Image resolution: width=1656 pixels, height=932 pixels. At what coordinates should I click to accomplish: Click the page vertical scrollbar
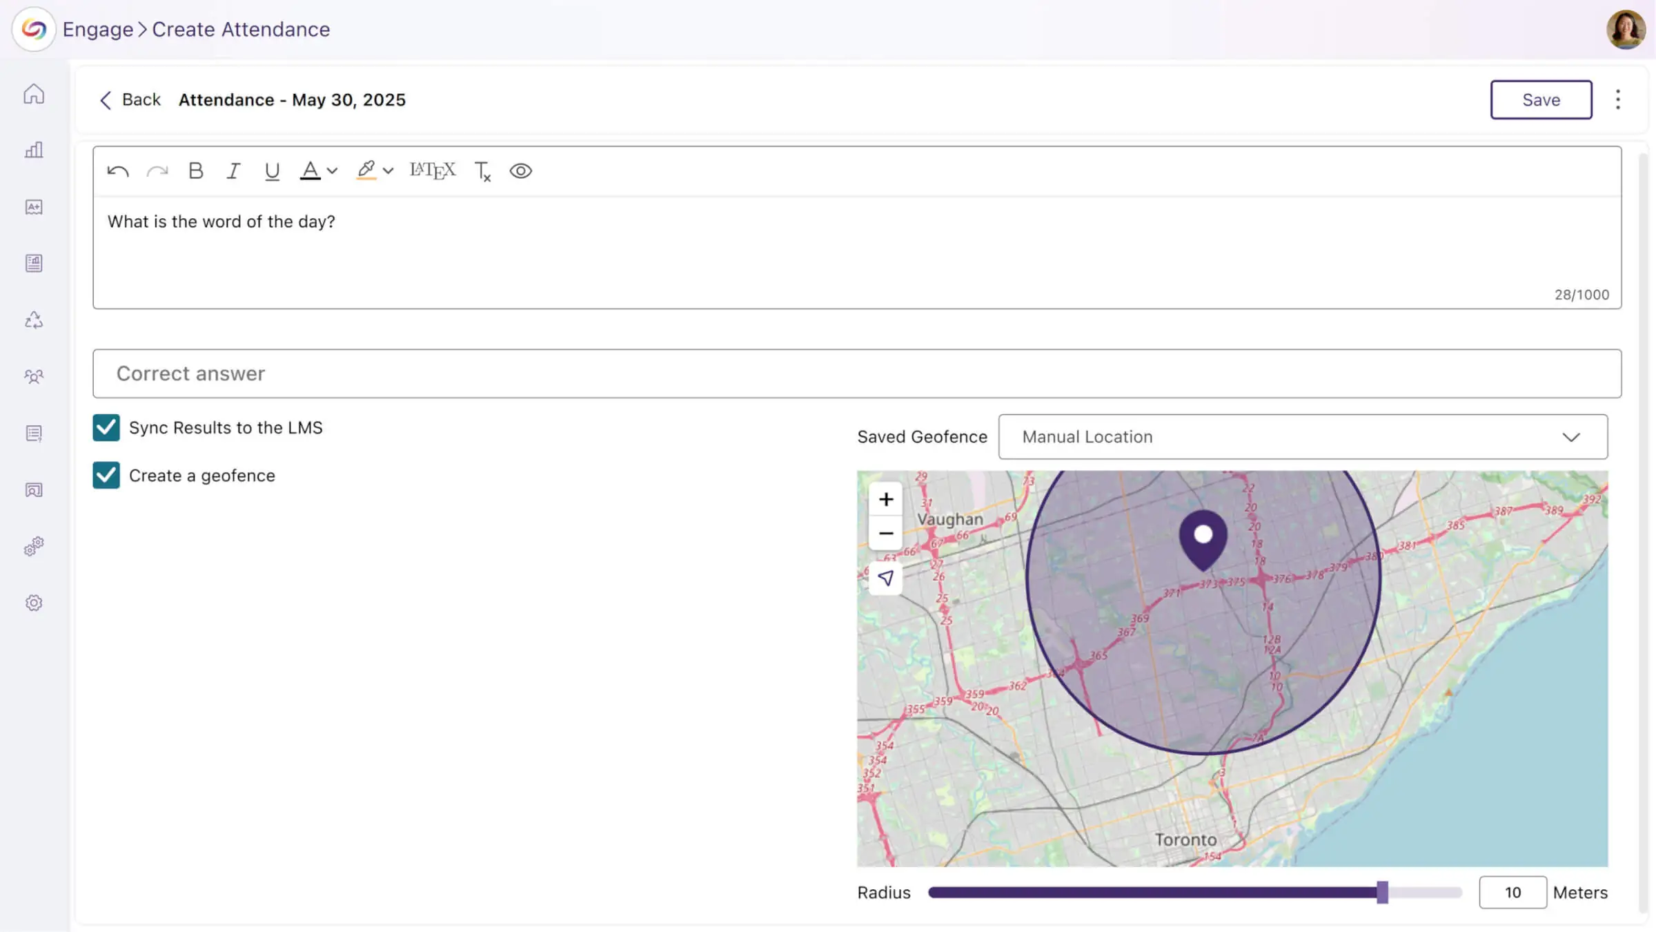pos(1642,532)
